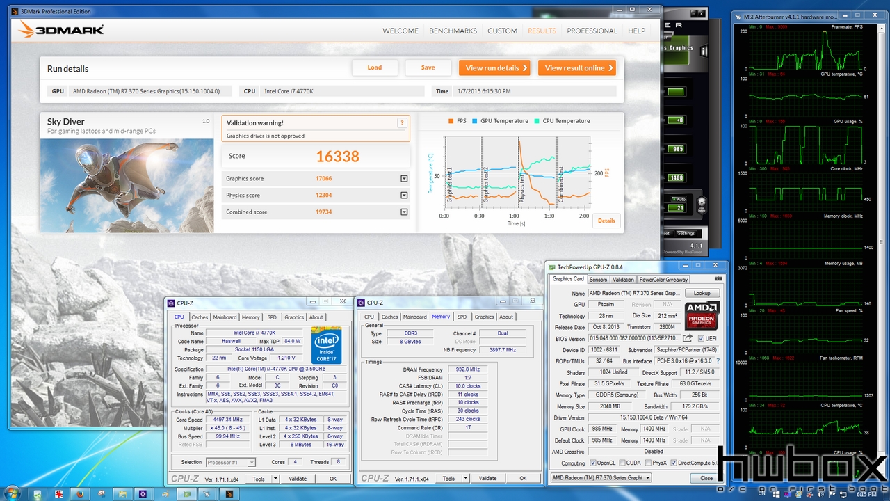This screenshot has height=501, width=890.
Task: Click the Save button in Run details
Action: pos(428,67)
